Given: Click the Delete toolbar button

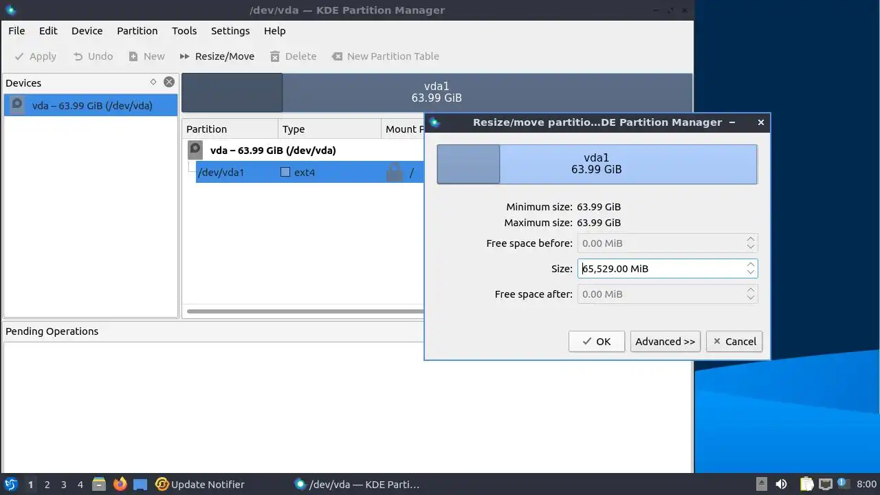Looking at the screenshot, I should (x=294, y=56).
